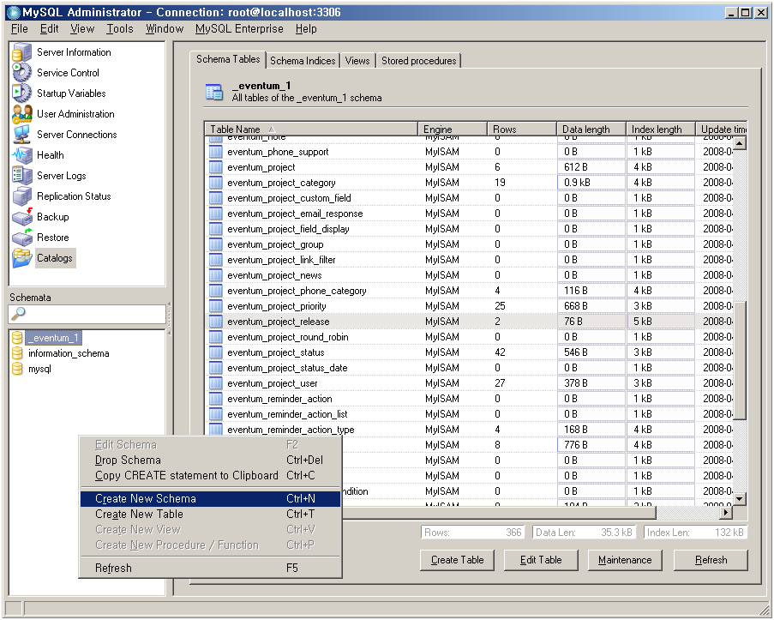Sort by the Engine column header
The width and height of the screenshot is (774, 620).
coord(453,129)
